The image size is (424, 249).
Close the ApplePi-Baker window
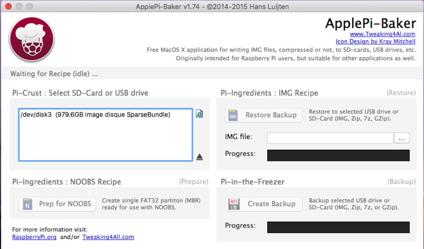pyautogui.click(x=8, y=6)
